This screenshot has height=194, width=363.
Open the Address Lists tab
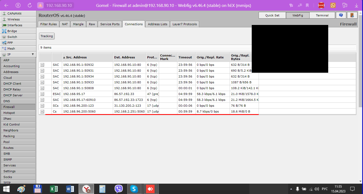coord(158,24)
